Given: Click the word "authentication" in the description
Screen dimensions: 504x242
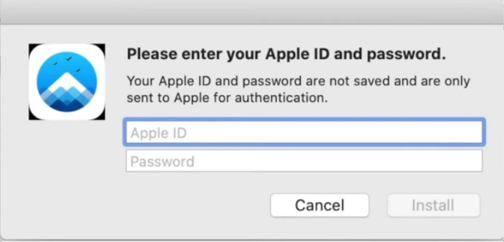Looking at the screenshot, I should pos(281,98).
